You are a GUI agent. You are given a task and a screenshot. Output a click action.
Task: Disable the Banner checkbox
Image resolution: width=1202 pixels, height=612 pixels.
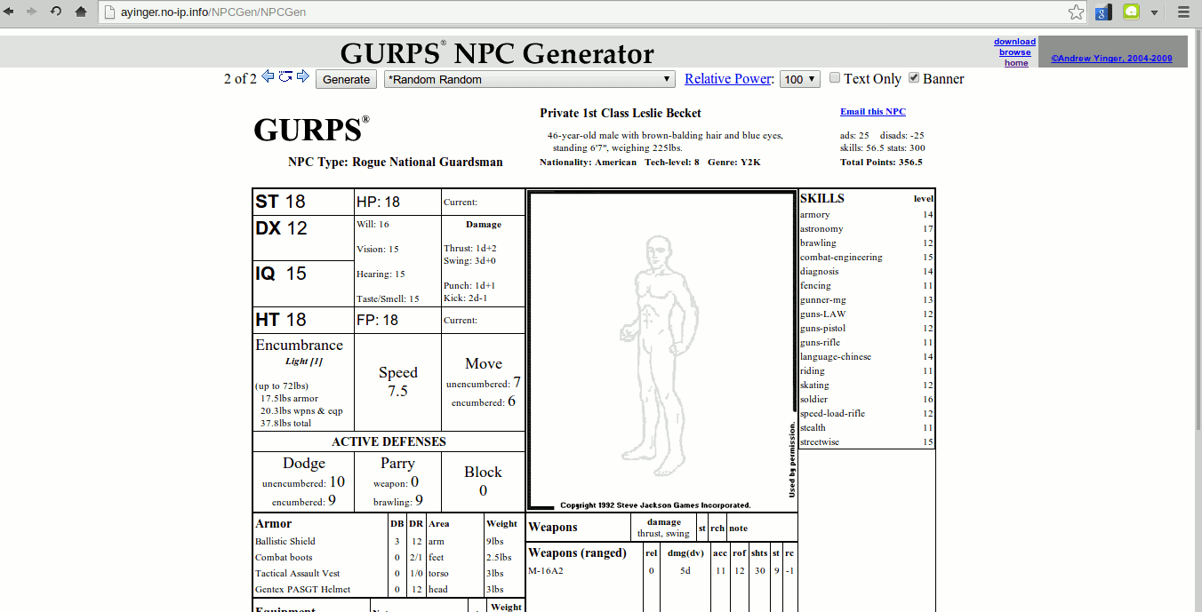pos(914,78)
